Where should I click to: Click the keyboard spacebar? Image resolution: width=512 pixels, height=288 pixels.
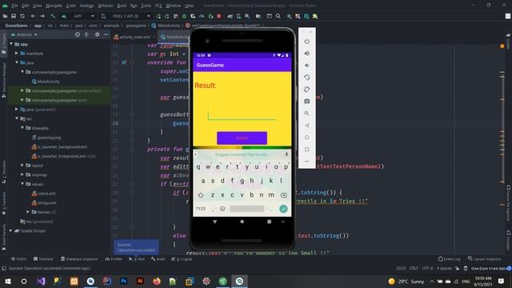(246, 209)
